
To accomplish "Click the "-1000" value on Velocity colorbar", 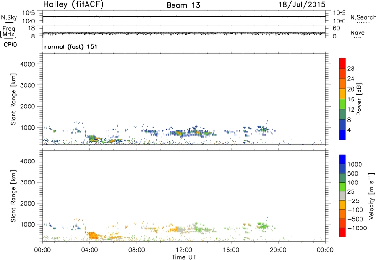I will pos(357,228).
